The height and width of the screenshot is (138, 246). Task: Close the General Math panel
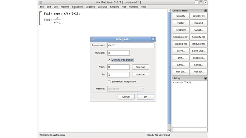205,11
